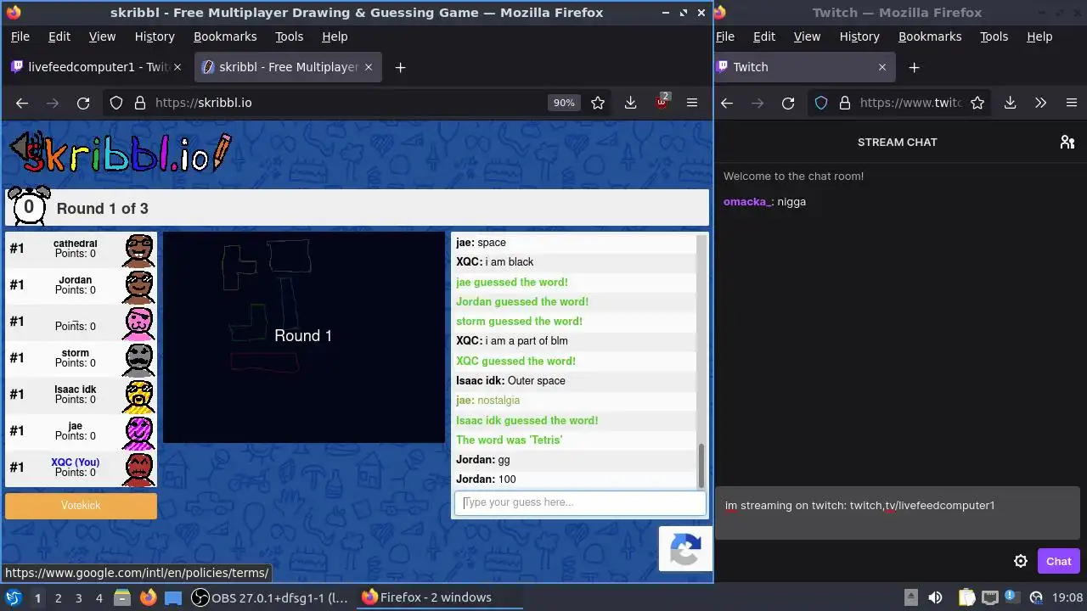Click the Twitch shield icon in address bar
Image resolution: width=1087 pixels, height=611 pixels.
pyautogui.click(x=821, y=103)
